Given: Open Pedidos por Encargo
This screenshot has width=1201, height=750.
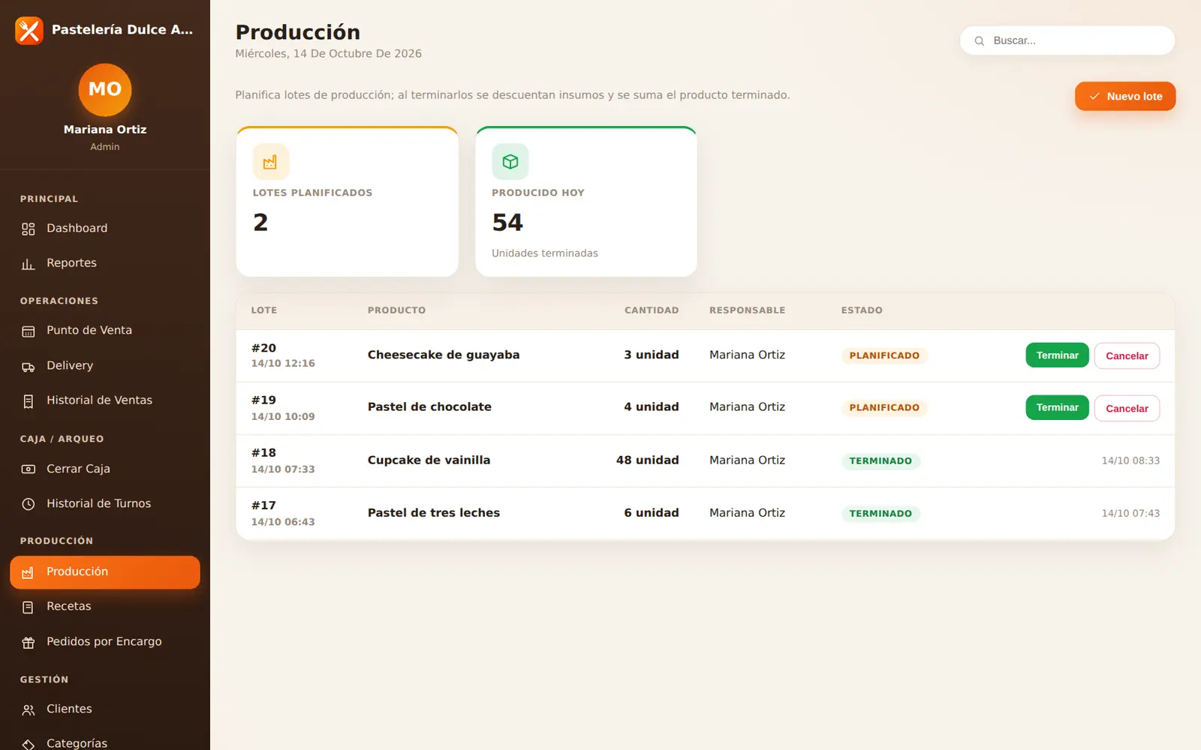Looking at the screenshot, I should tap(105, 641).
